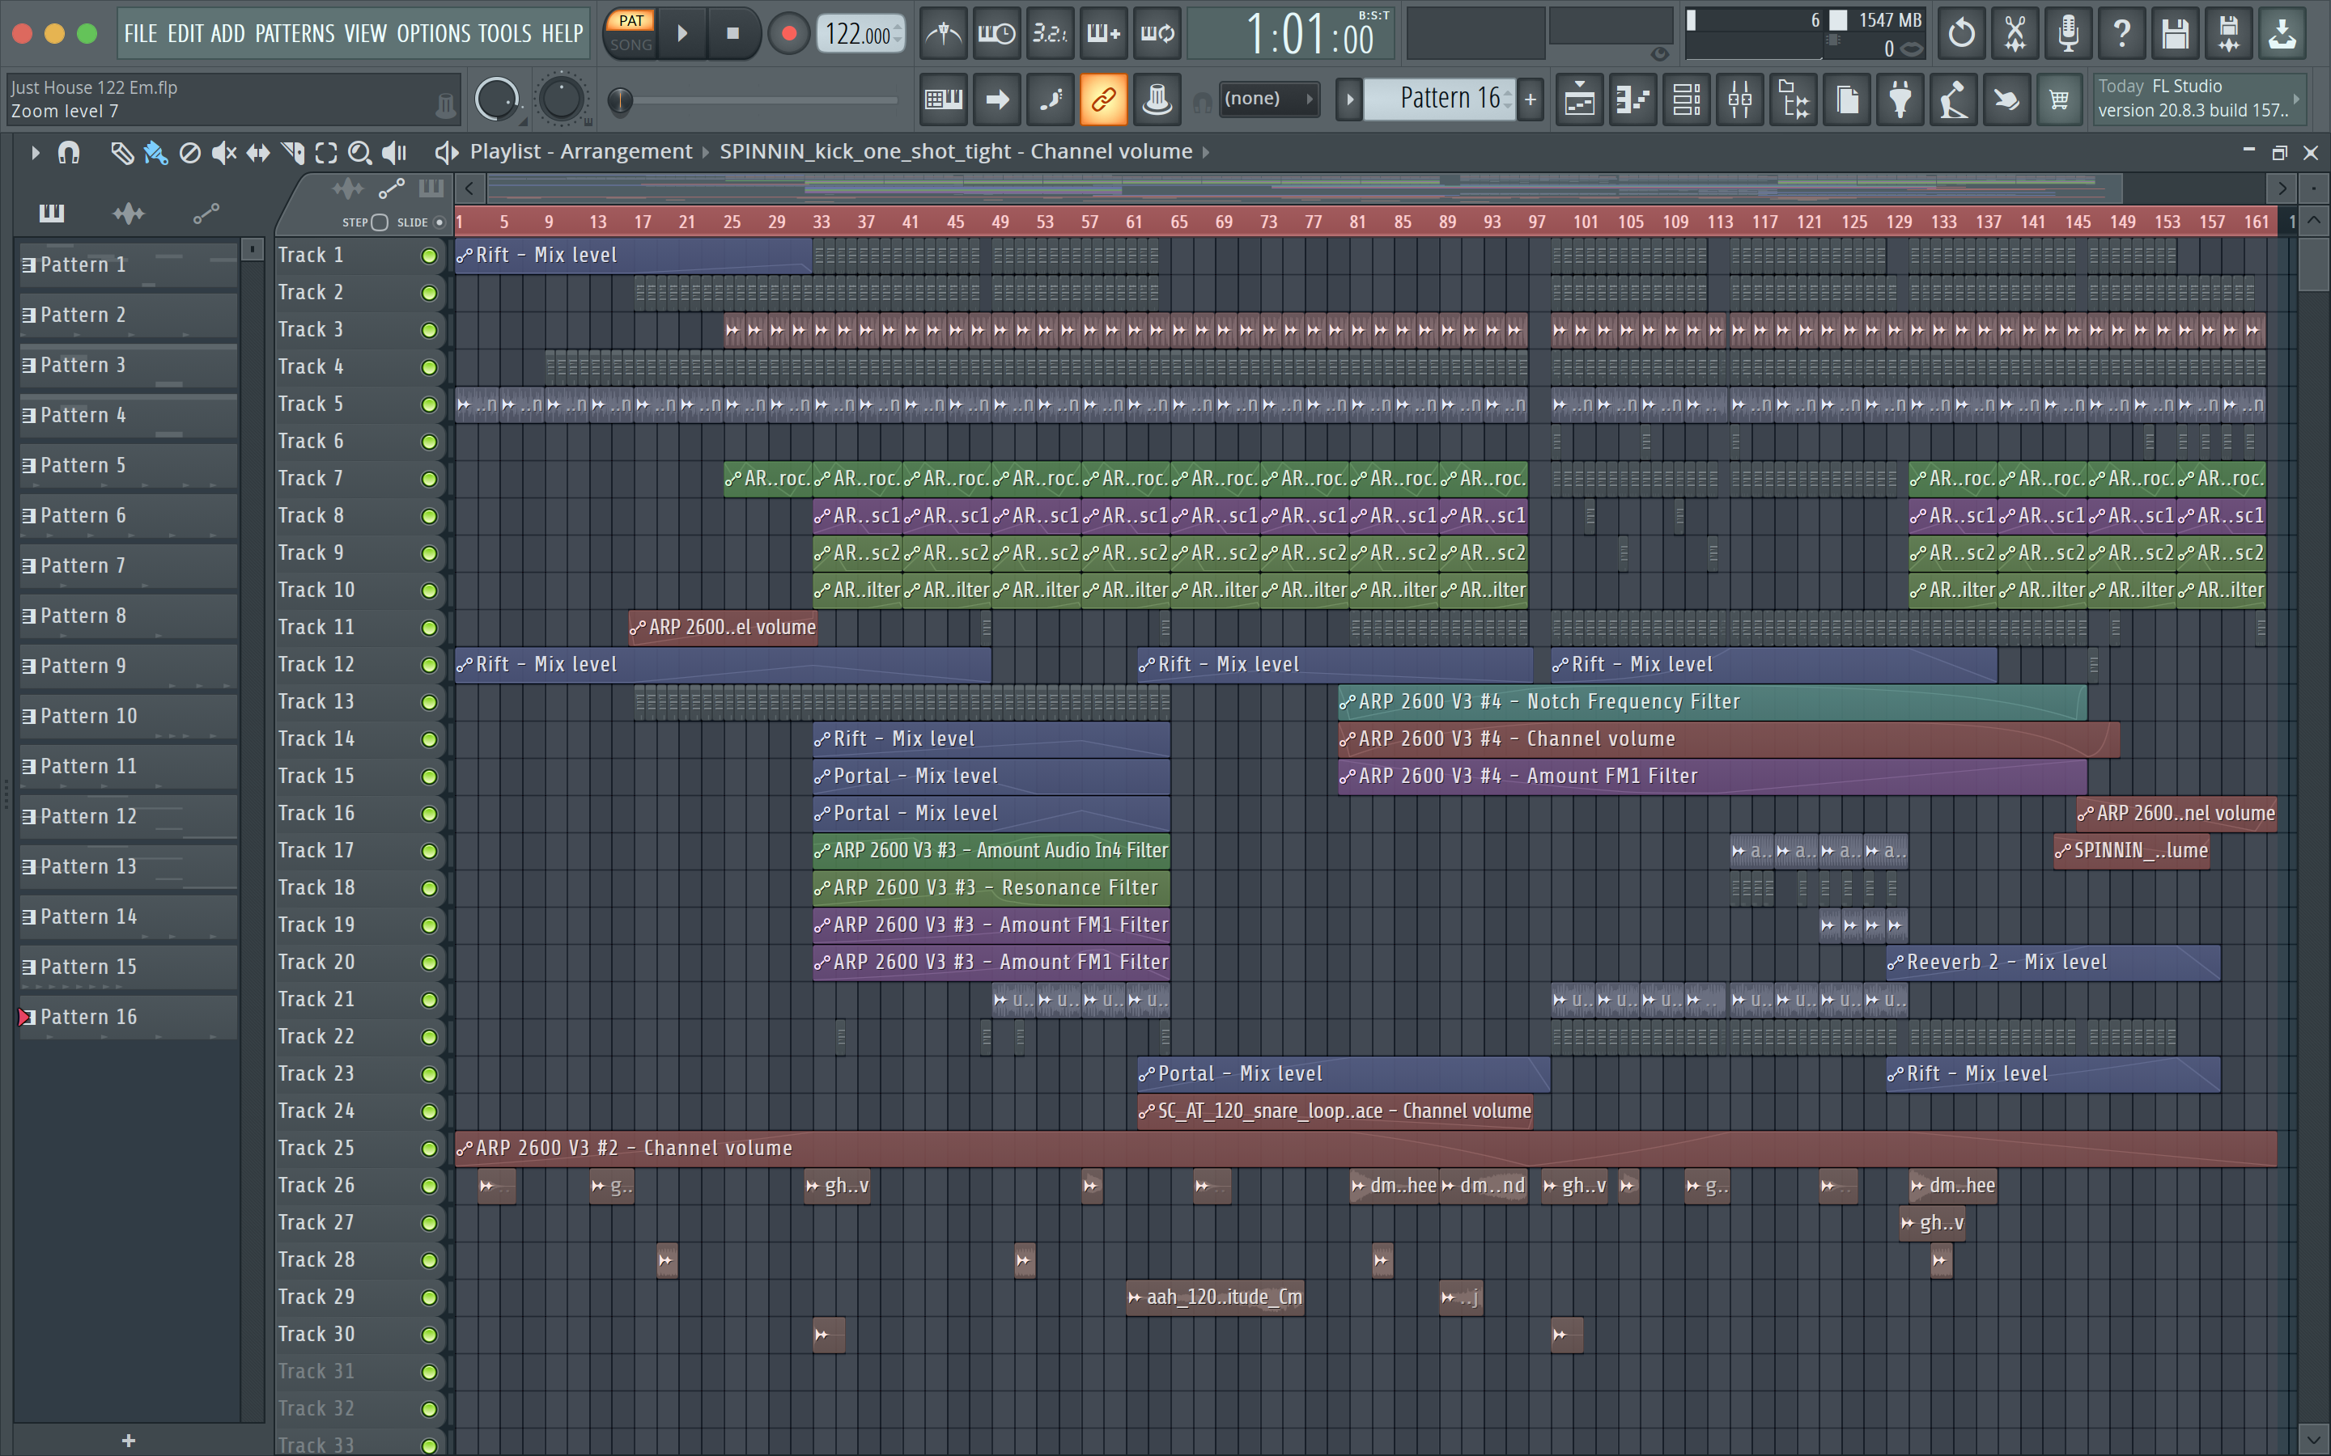
Task: Click tempo value stepper arrows
Action: tap(897, 34)
